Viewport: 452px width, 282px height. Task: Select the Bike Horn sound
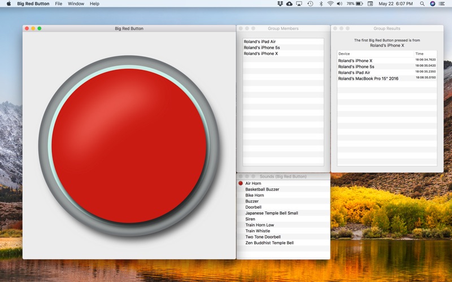[284, 195]
